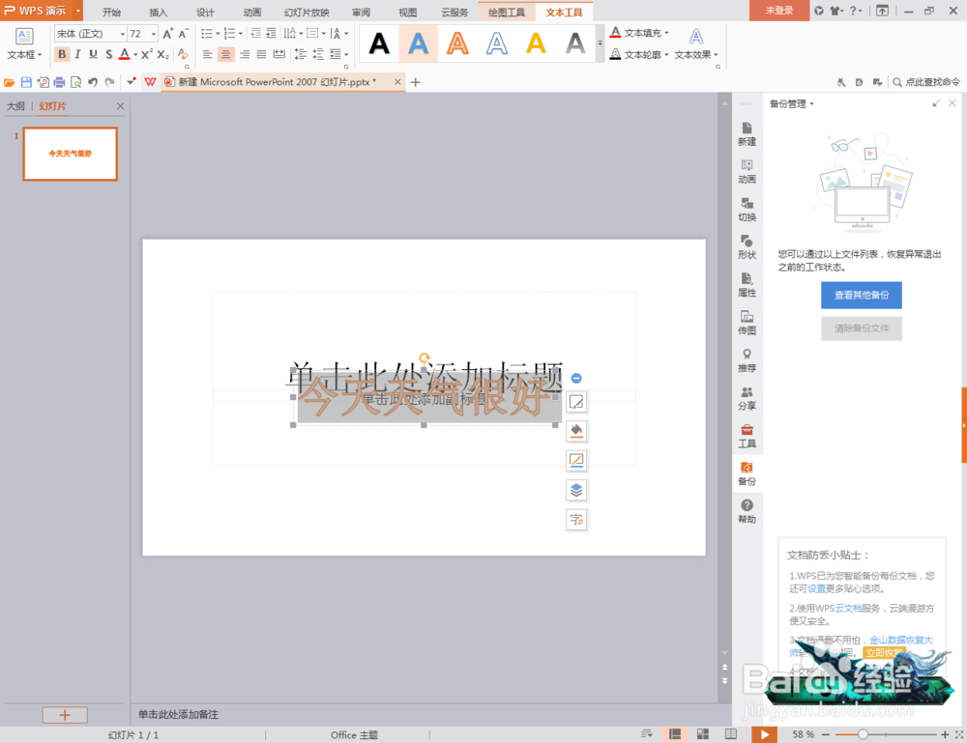Expand the text box insert dropdown
This screenshot has height=743, width=967.
pyautogui.click(x=24, y=55)
